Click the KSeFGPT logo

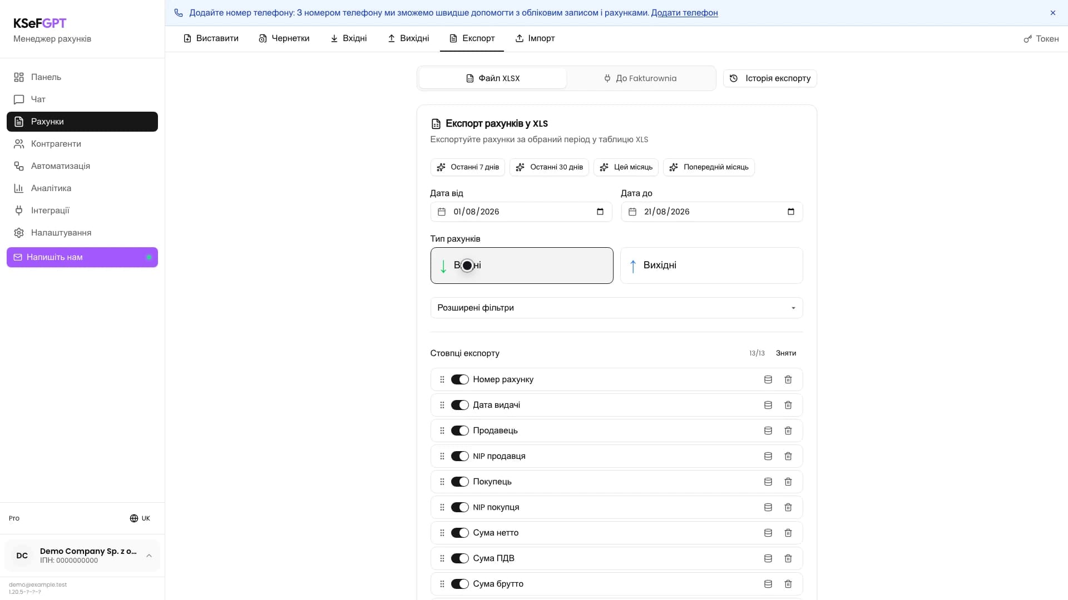[40, 23]
